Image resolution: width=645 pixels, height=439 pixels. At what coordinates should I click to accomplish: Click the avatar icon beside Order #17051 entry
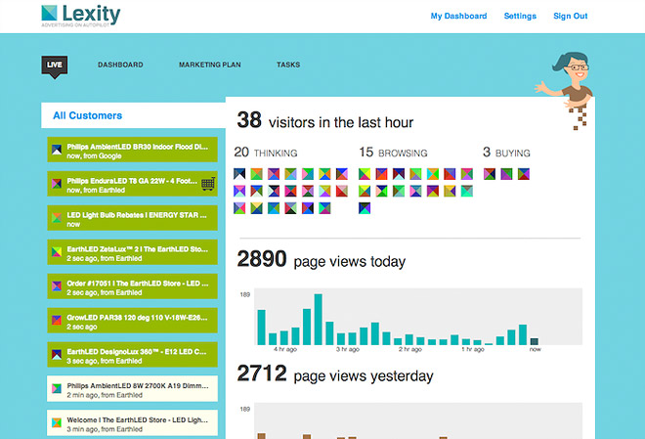click(x=57, y=285)
